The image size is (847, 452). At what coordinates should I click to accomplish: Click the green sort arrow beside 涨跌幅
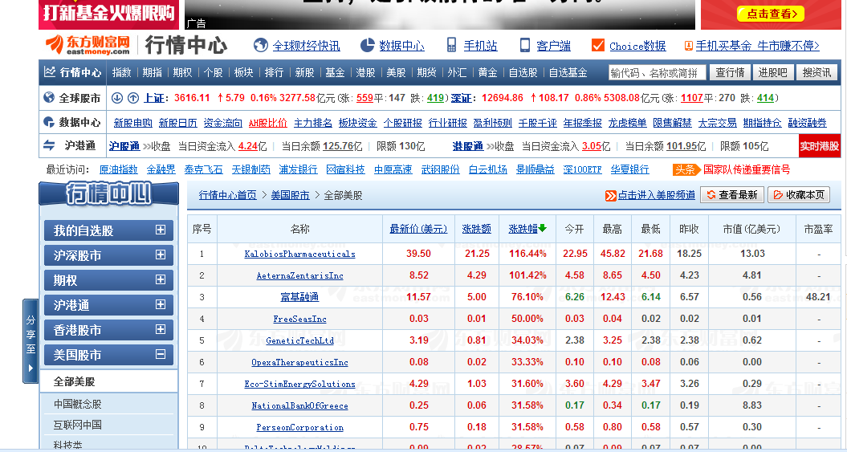pyautogui.click(x=543, y=229)
